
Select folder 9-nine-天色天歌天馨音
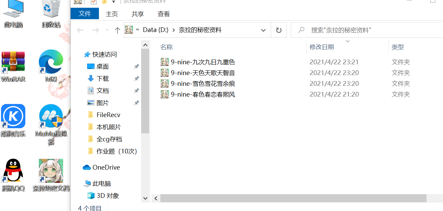tap(203, 73)
